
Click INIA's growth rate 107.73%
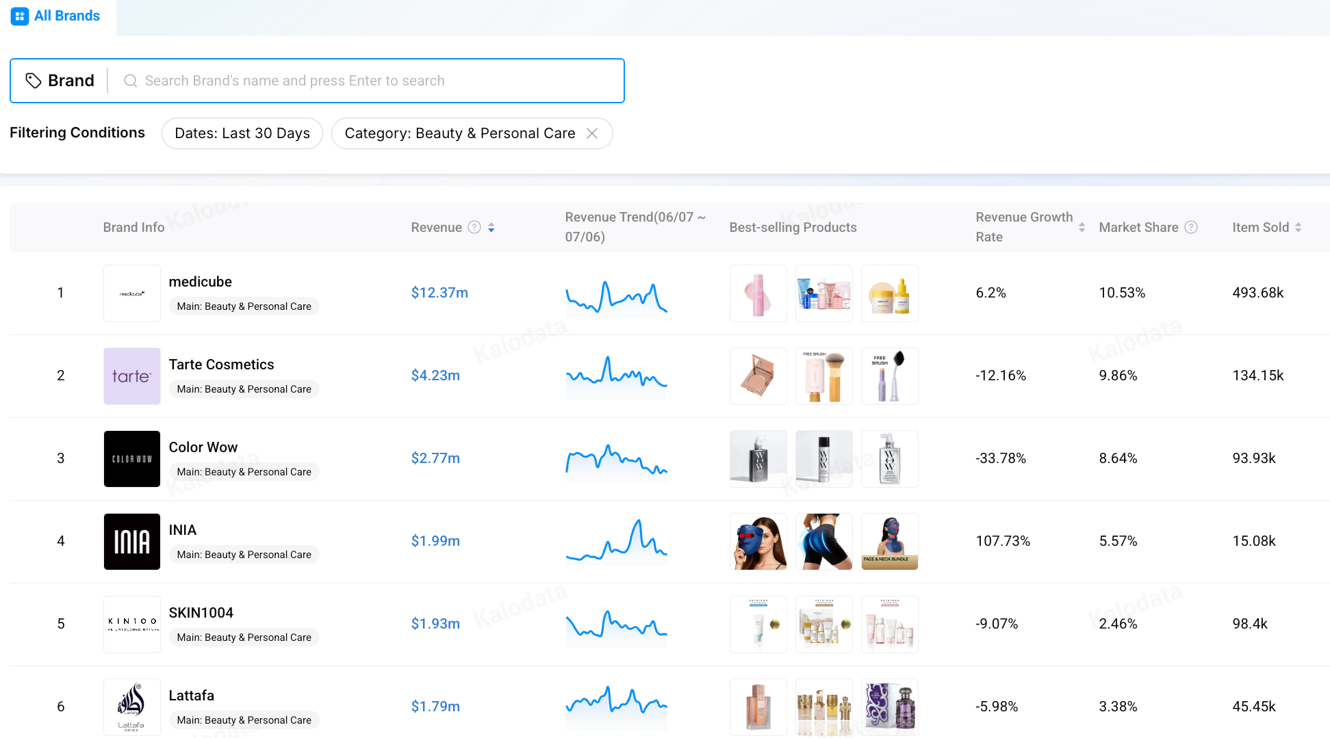[x=1003, y=541]
